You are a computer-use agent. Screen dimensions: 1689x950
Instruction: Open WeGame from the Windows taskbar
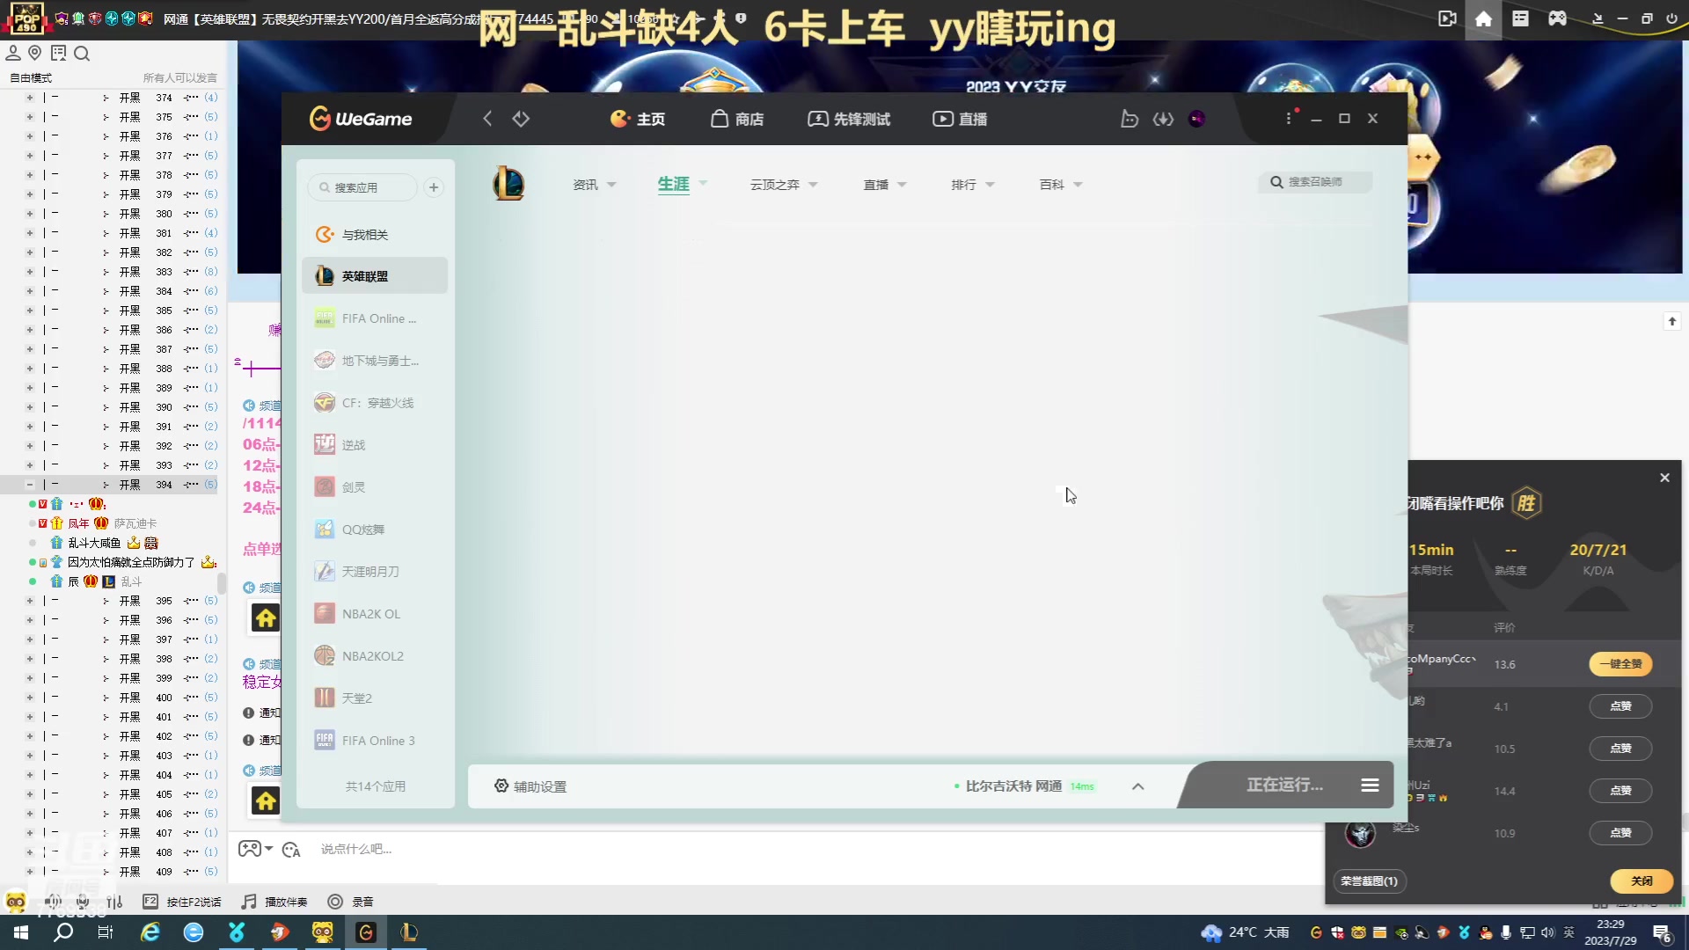[x=366, y=932]
